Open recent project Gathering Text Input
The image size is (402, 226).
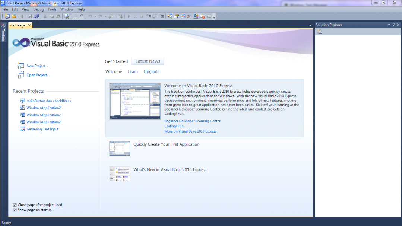(x=42, y=129)
